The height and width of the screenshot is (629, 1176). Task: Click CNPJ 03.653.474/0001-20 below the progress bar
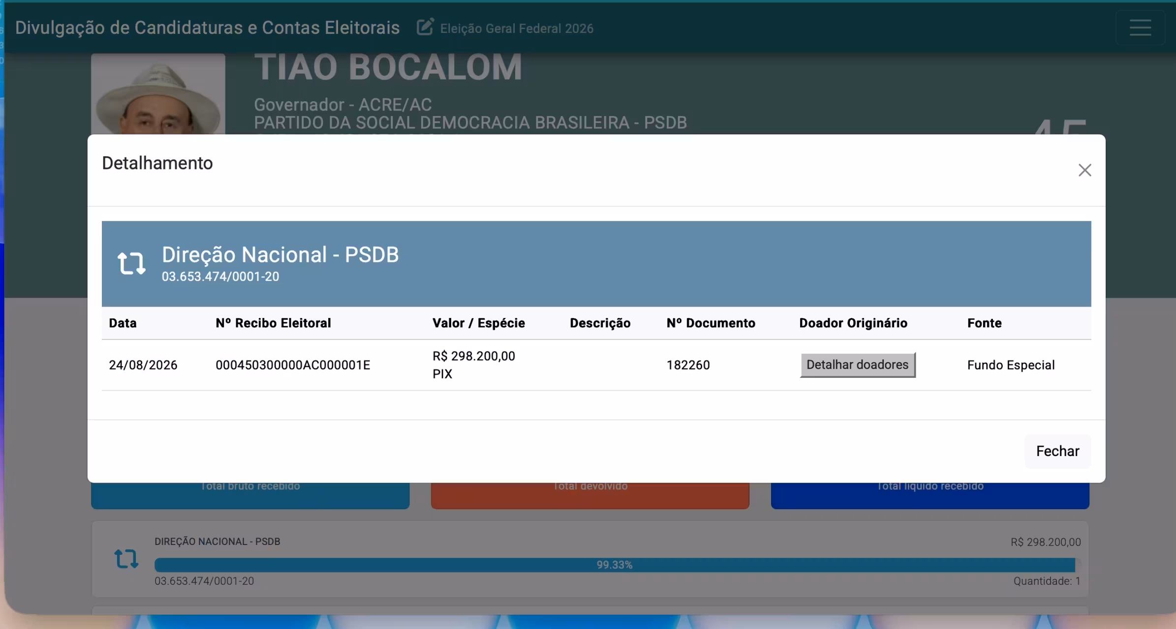[x=204, y=581]
